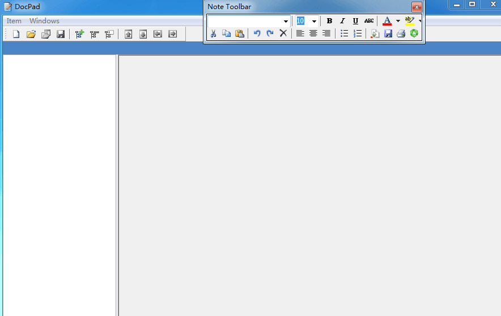Click the add tree item icon
Screen dimensions: 501x316
pos(79,34)
